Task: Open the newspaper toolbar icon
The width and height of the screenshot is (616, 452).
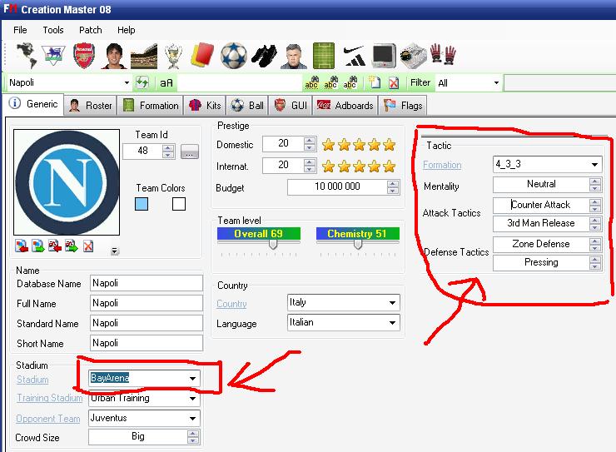Action: tap(413, 56)
